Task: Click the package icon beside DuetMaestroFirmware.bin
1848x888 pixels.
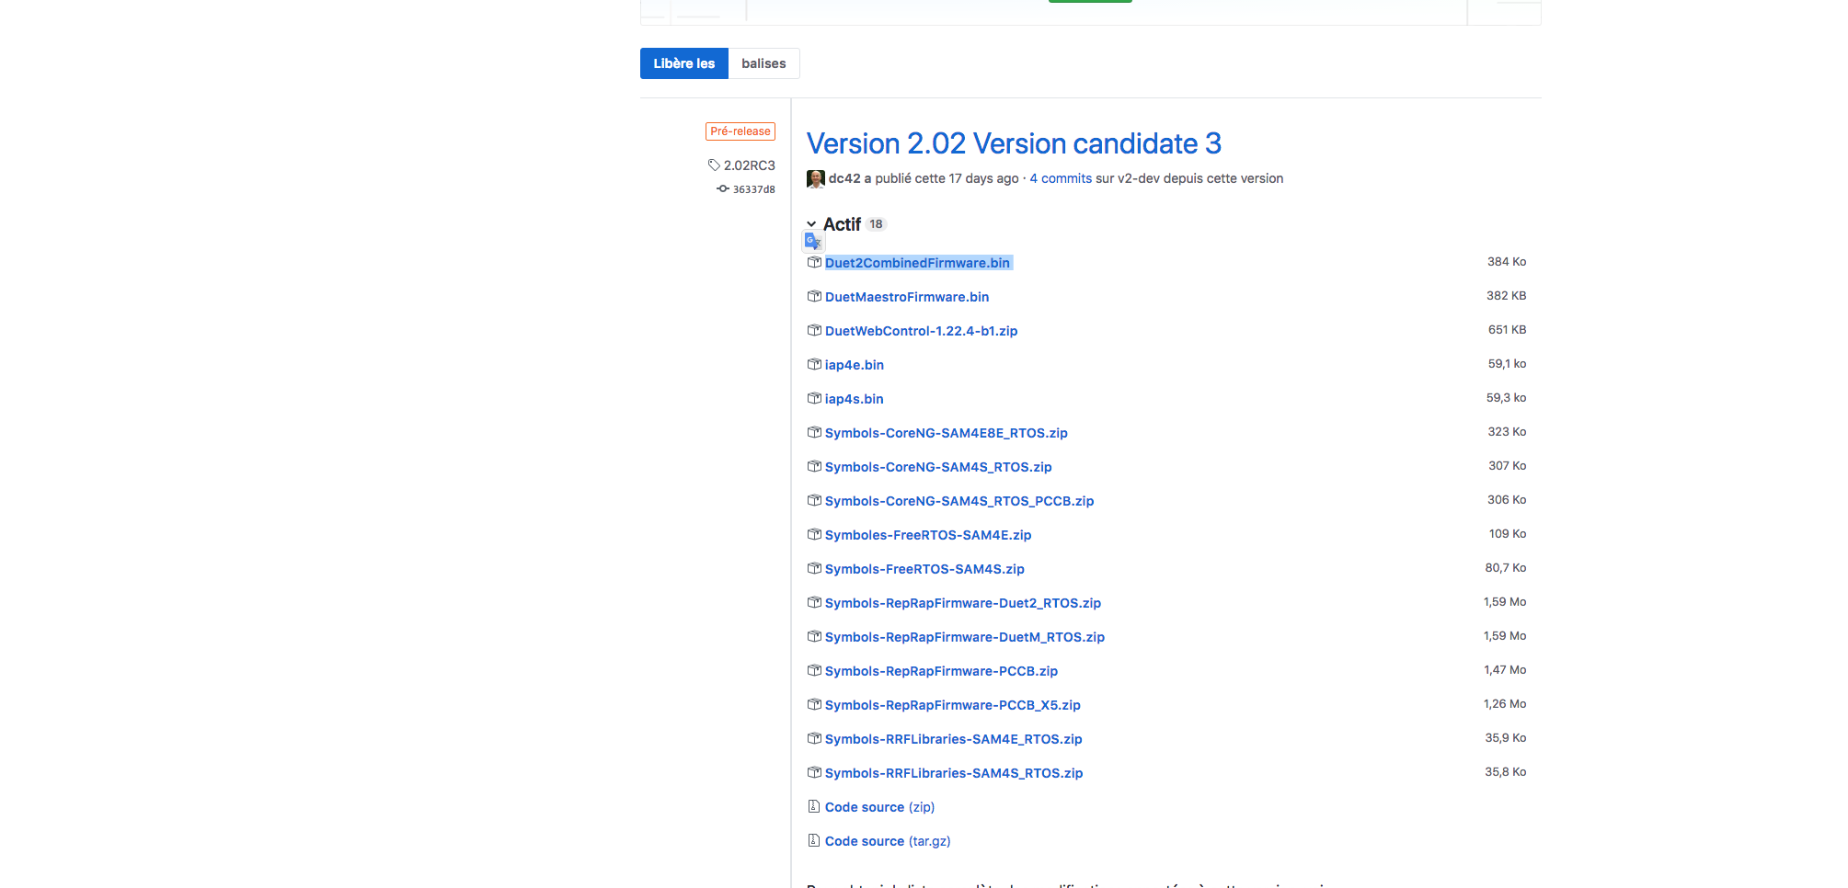Action: click(814, 296)
